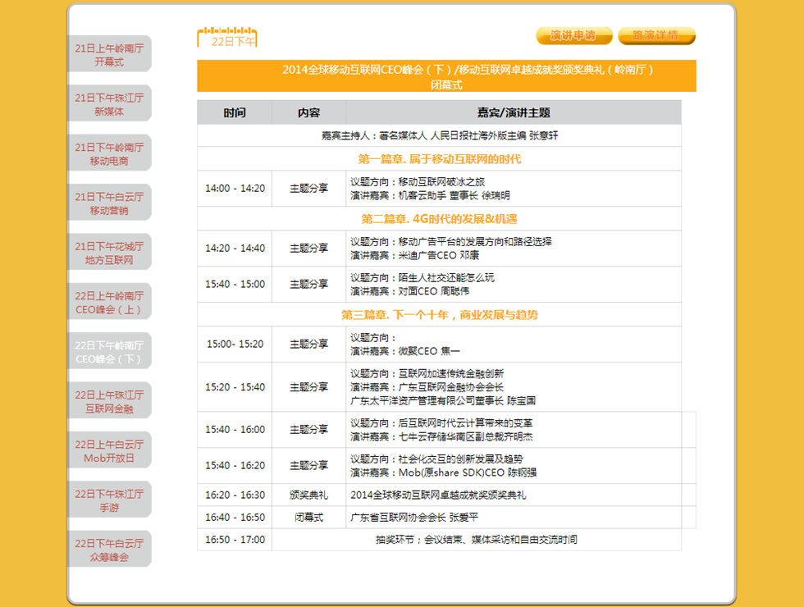Click the 时间 column header
Image resolution: width=804 pixels, height=607 pixels.
235,112
